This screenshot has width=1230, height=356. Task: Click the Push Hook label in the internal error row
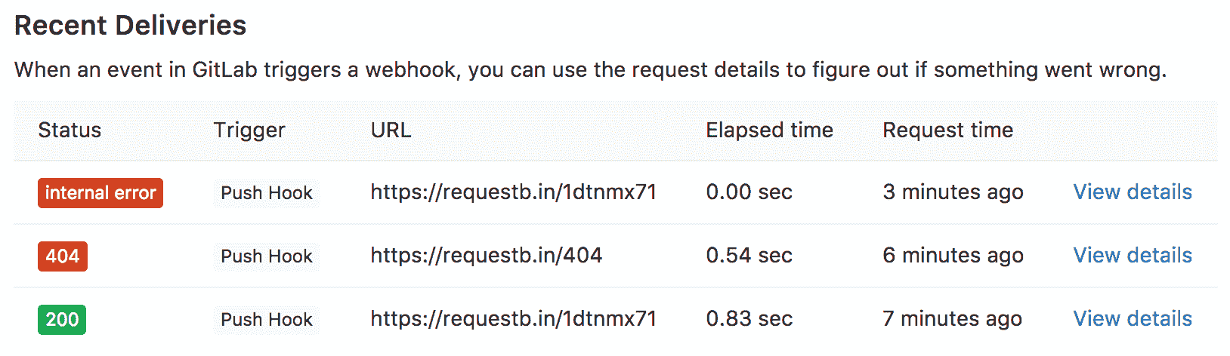click(266, 193)
